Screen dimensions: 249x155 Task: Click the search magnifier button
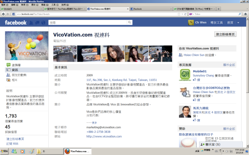tap(130, 22)
